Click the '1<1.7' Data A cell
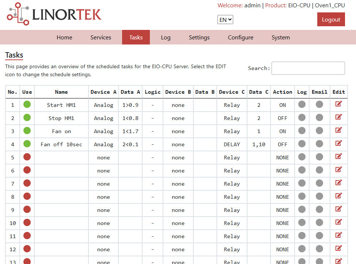 (130, 131)
